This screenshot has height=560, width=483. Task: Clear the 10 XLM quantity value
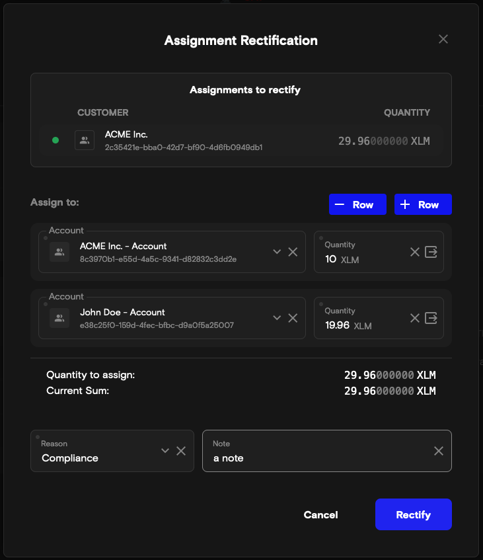point(415,252)
